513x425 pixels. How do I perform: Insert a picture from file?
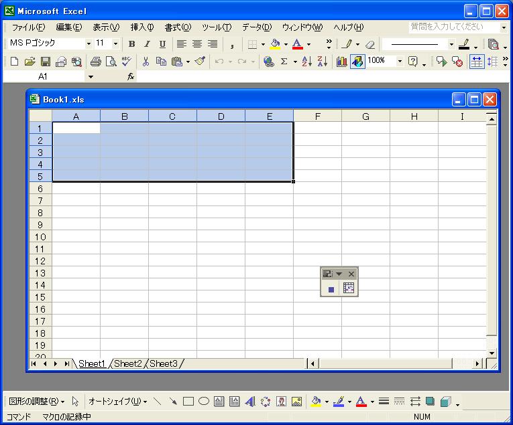click(296, 401)
